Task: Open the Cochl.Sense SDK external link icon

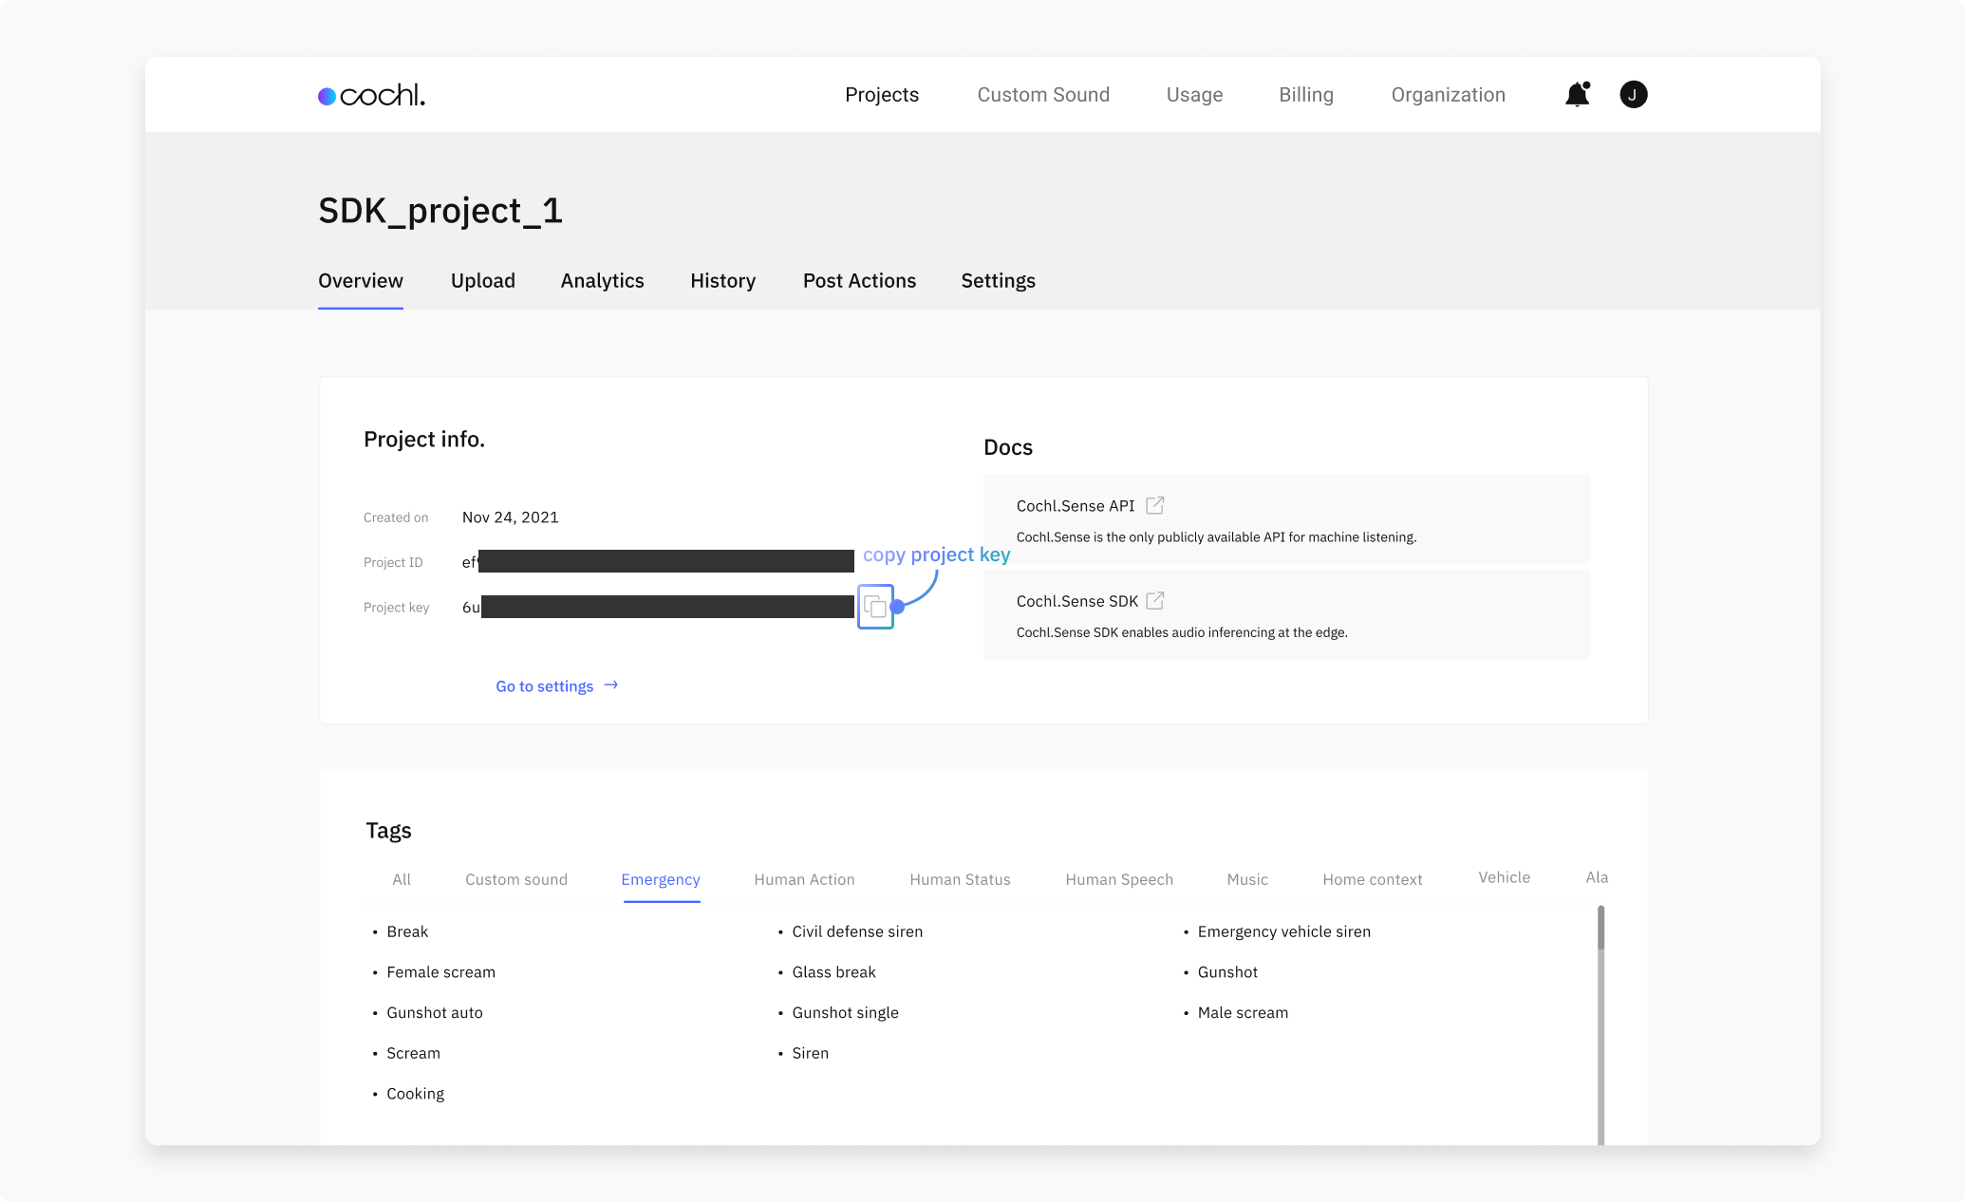Action: 1154,601
